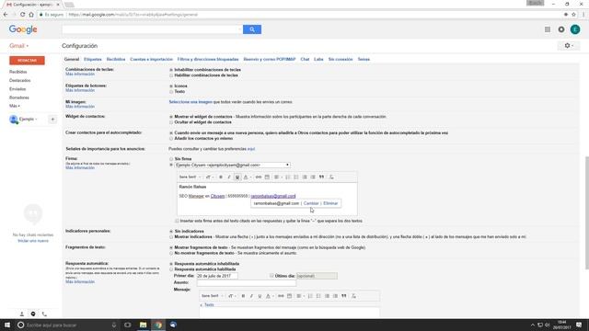Open the settings gear dropdown

click(x=569, y=45)
